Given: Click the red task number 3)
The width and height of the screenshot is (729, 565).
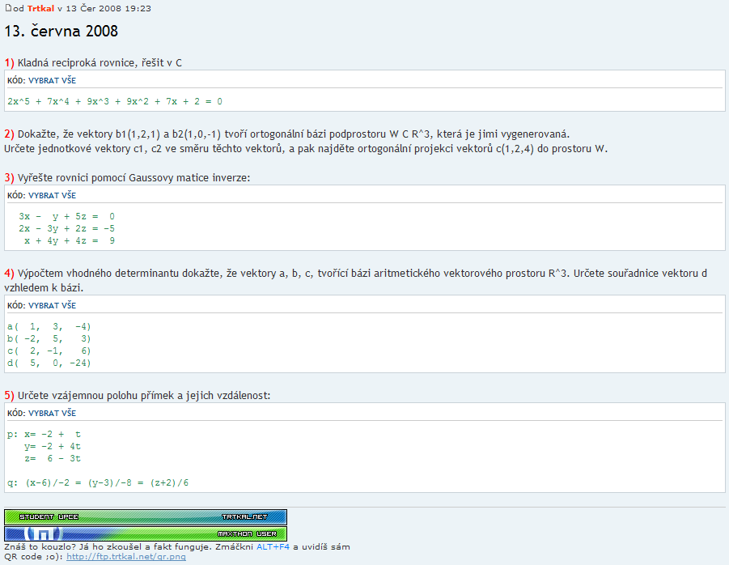Looking at the screenshot, I should 9,177.
